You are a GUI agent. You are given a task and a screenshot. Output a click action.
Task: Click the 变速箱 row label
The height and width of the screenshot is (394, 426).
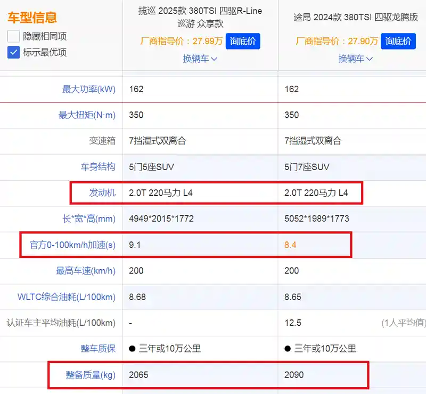(x=102, y=141)
